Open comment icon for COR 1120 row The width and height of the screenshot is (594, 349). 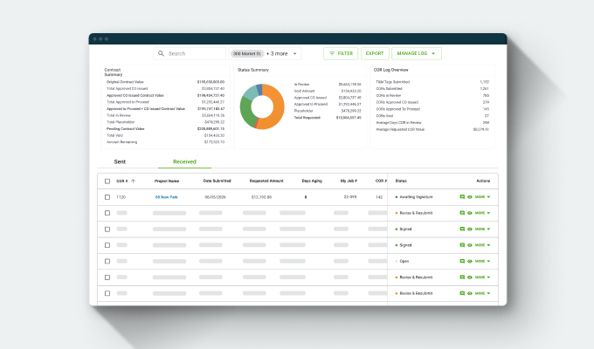tap(462, 197)
